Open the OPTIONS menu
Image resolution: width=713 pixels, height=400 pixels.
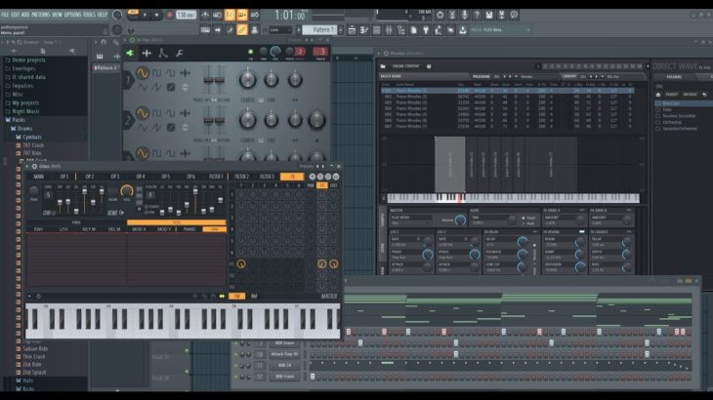[72, 15]
